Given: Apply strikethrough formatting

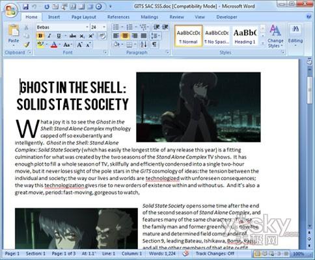Looking at the screenshot, I should pos(73,36).
